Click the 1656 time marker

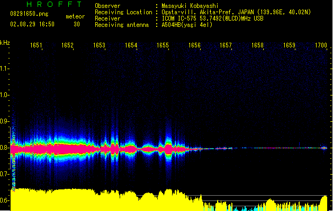[194, 45]
